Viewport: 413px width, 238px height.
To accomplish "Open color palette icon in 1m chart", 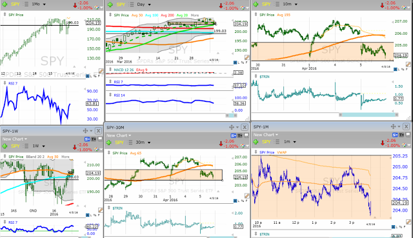I will (405, 146).
